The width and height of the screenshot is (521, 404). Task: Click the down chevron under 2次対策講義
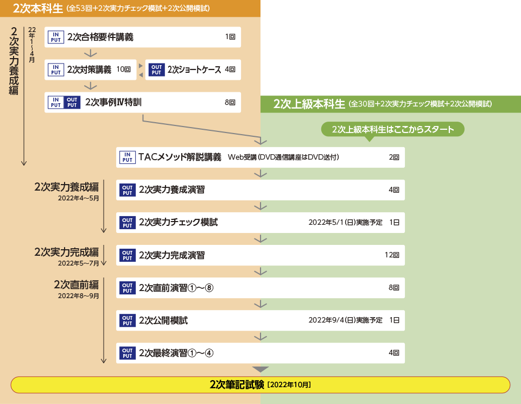(x=91, y=86)
